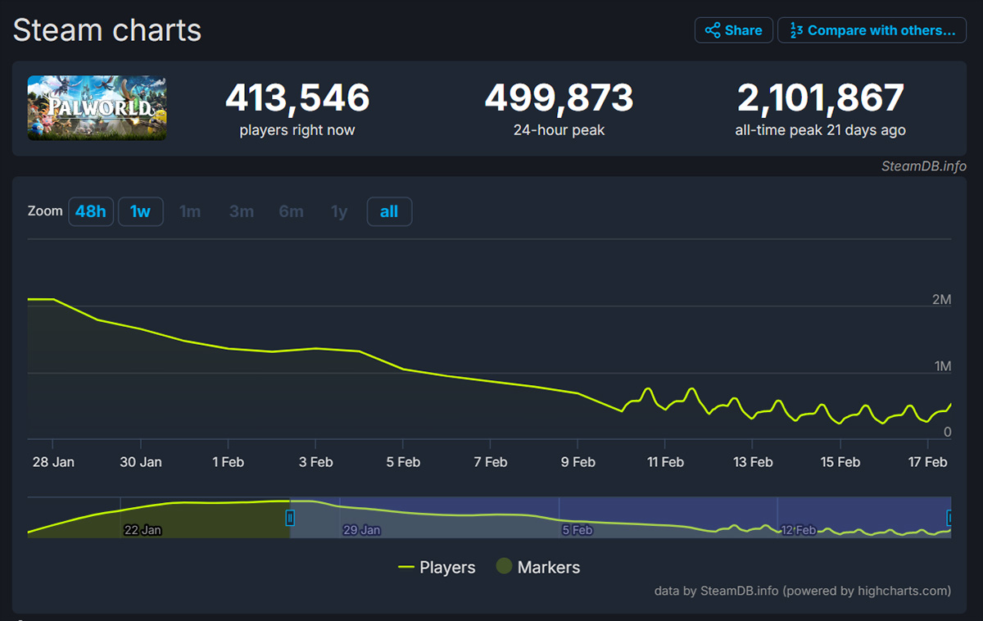Select the 6m zoom option

[291, 211]
